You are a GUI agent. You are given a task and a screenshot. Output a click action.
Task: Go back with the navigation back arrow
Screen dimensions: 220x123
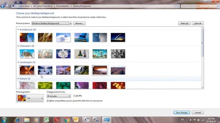pos(2,6)
